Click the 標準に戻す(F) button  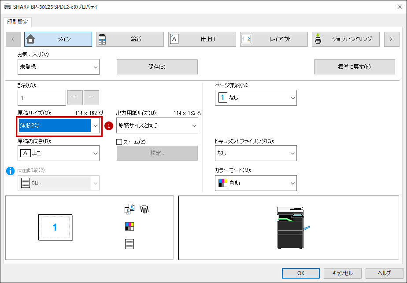click(354, 67)
